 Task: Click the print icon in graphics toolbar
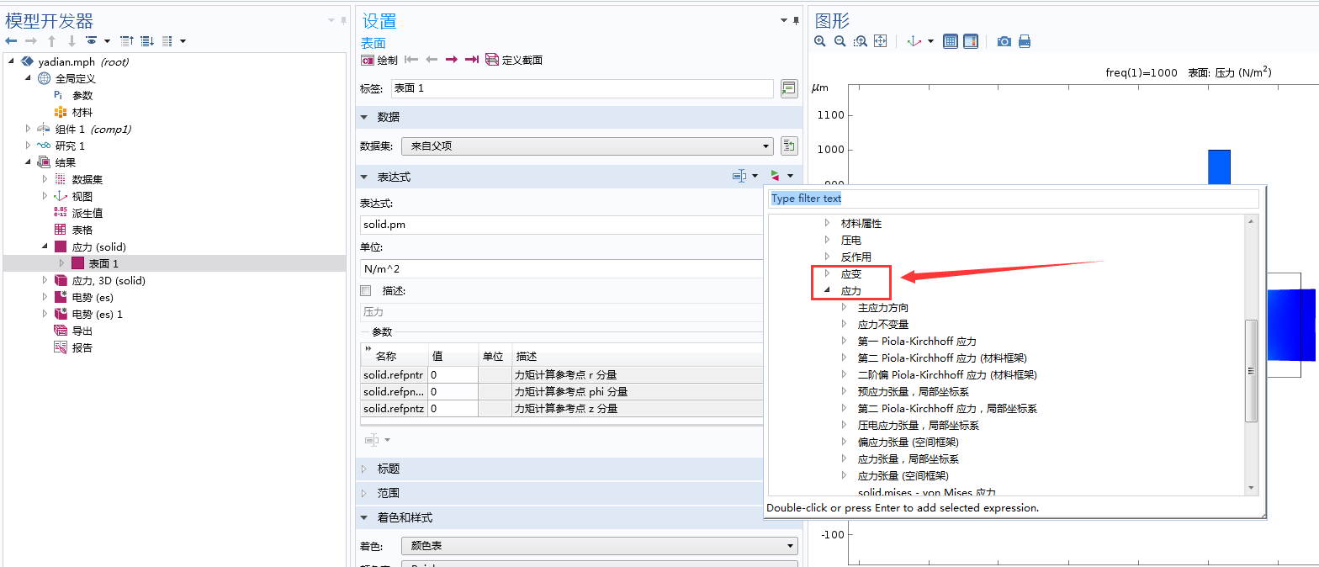(1024, 41)
